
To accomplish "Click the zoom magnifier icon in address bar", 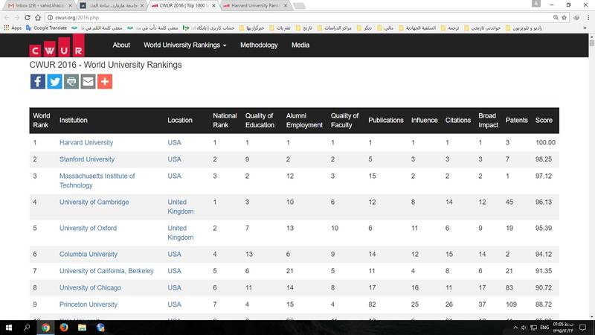I will coord(556,17).
